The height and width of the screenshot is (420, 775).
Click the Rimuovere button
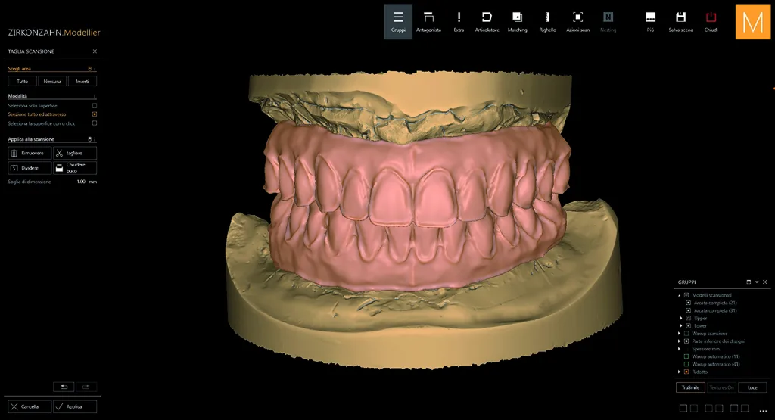pos(30,153)
